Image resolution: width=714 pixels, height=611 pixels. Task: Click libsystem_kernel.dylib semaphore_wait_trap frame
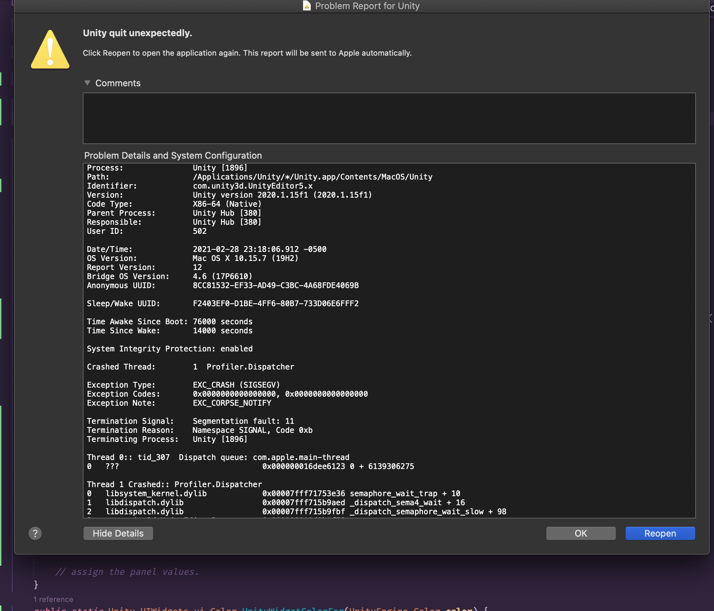point(273,493)
